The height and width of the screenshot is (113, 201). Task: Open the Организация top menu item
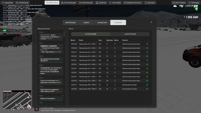coord(68,3)
